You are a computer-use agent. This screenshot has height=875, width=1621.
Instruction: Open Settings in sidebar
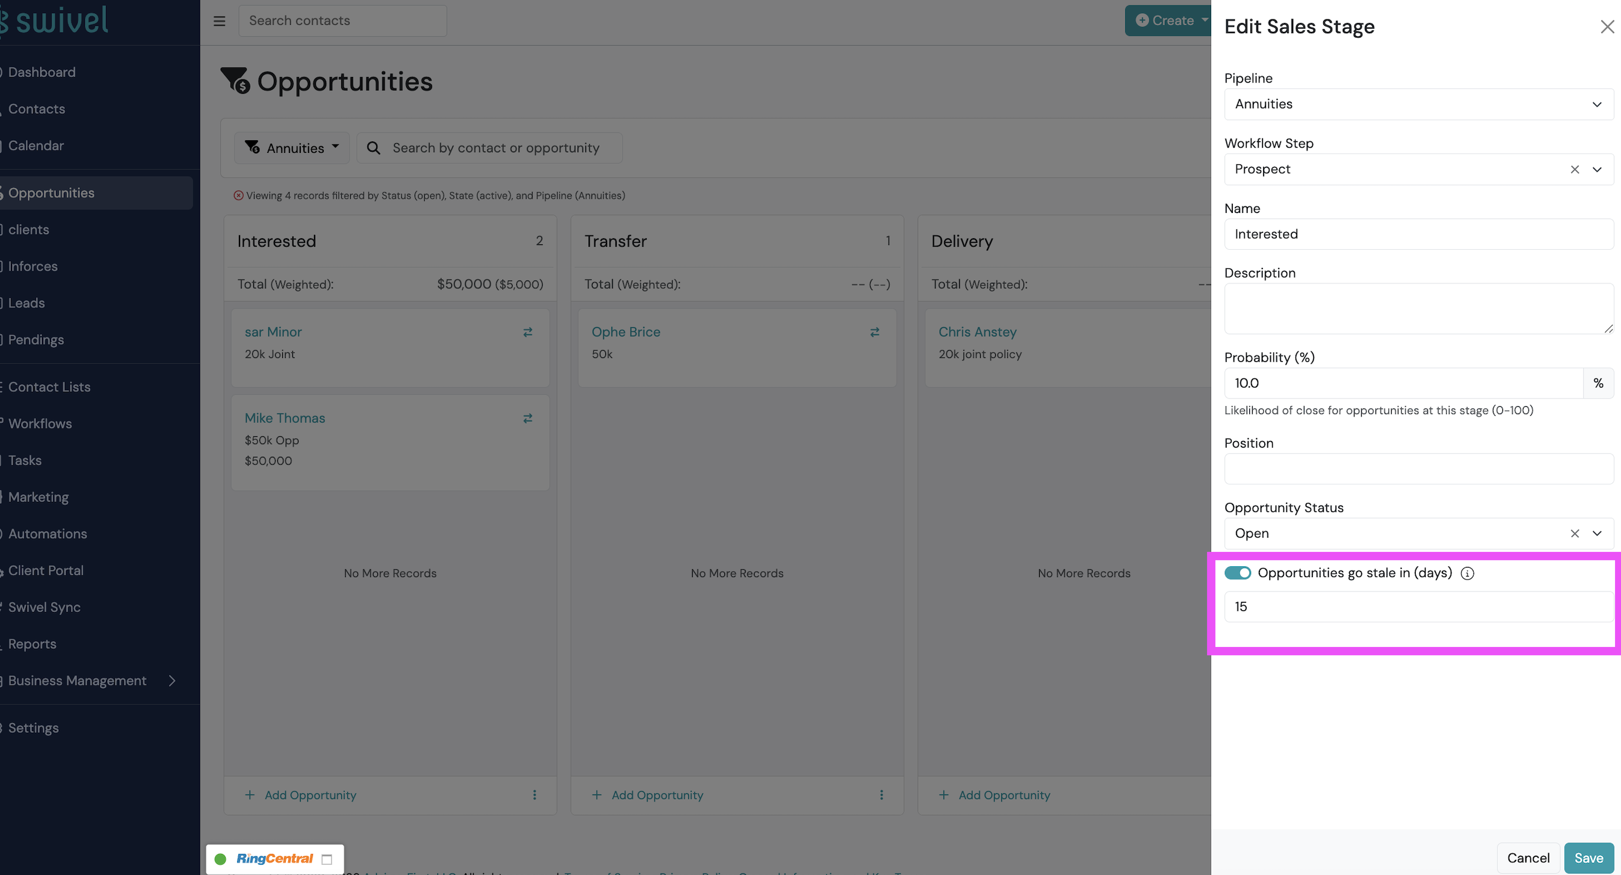point(32,728)
